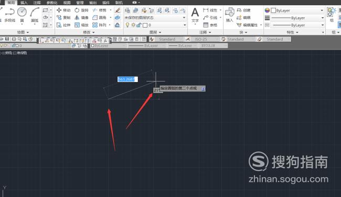Screen dimensions: 341x197
Task: Click the Save floppy-disk icon in toolbar
Action: (x=7, y=39)
